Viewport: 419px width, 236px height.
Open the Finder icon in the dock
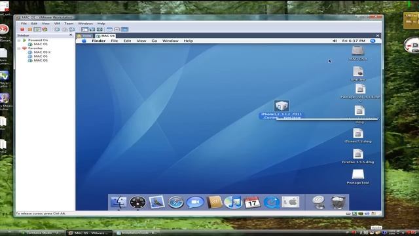point(118,203)
